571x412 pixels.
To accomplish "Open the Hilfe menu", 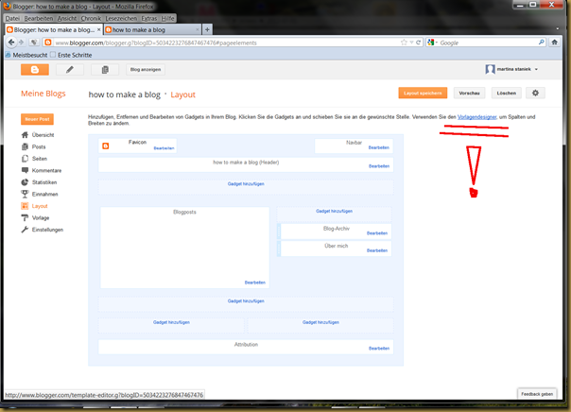I will pyautogui.click(x=168, y=18).
